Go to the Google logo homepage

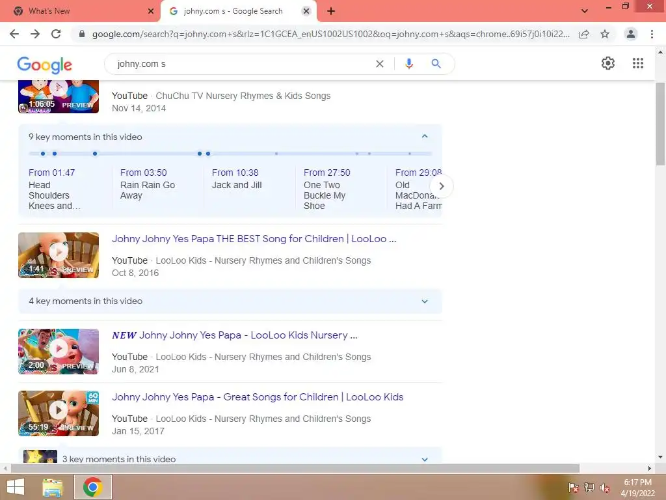[x=45, y=64]
